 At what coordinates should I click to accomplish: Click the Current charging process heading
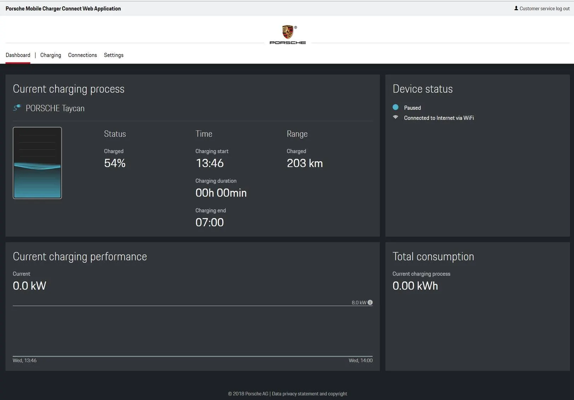coord(69,89)
